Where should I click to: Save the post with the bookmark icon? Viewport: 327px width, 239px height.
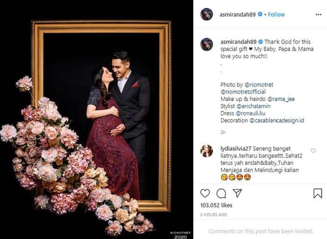tap(318, 193)
